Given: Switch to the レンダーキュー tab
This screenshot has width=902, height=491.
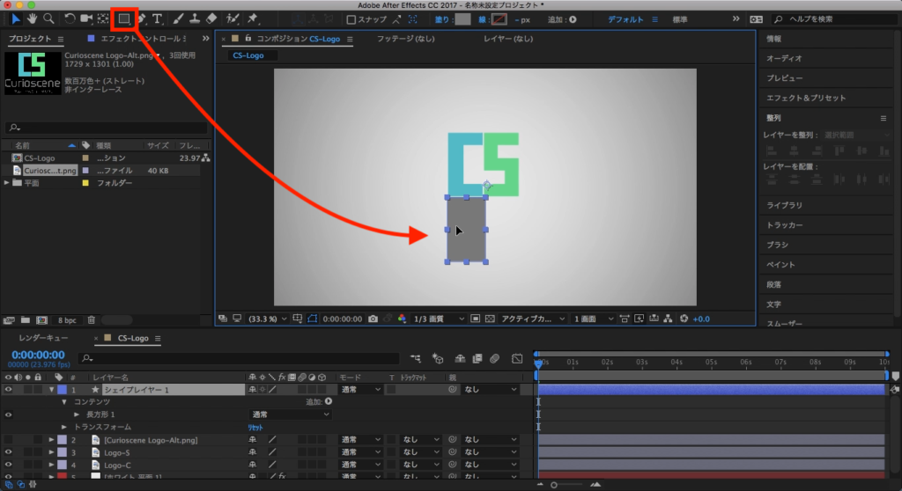Looking at the screenshot, I should click(x=43, y=338).
